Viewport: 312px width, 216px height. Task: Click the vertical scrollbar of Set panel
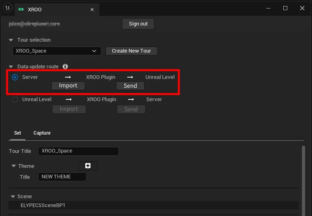[x=303, y=180]
